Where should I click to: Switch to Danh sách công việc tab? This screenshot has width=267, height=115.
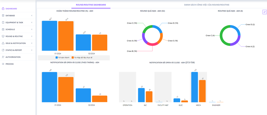pos(207,5)
